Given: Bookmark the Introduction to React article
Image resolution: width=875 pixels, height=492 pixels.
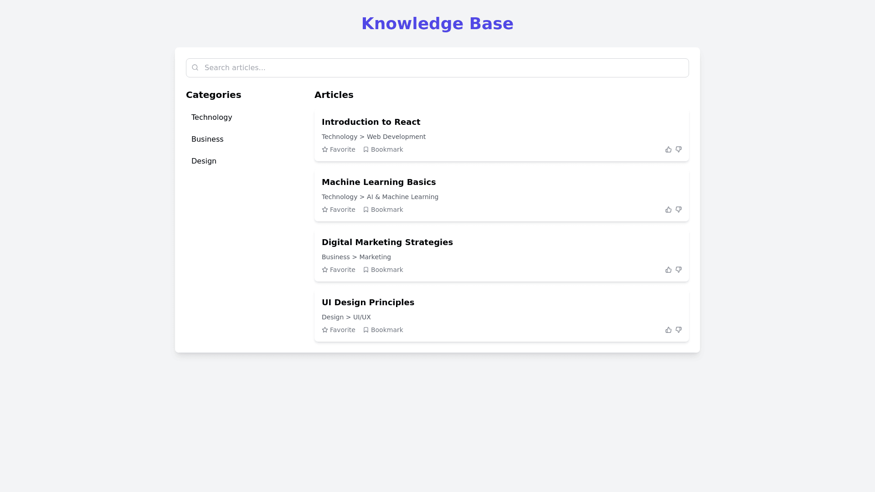Looking at the screenshot, I should (x=383, y=149).
